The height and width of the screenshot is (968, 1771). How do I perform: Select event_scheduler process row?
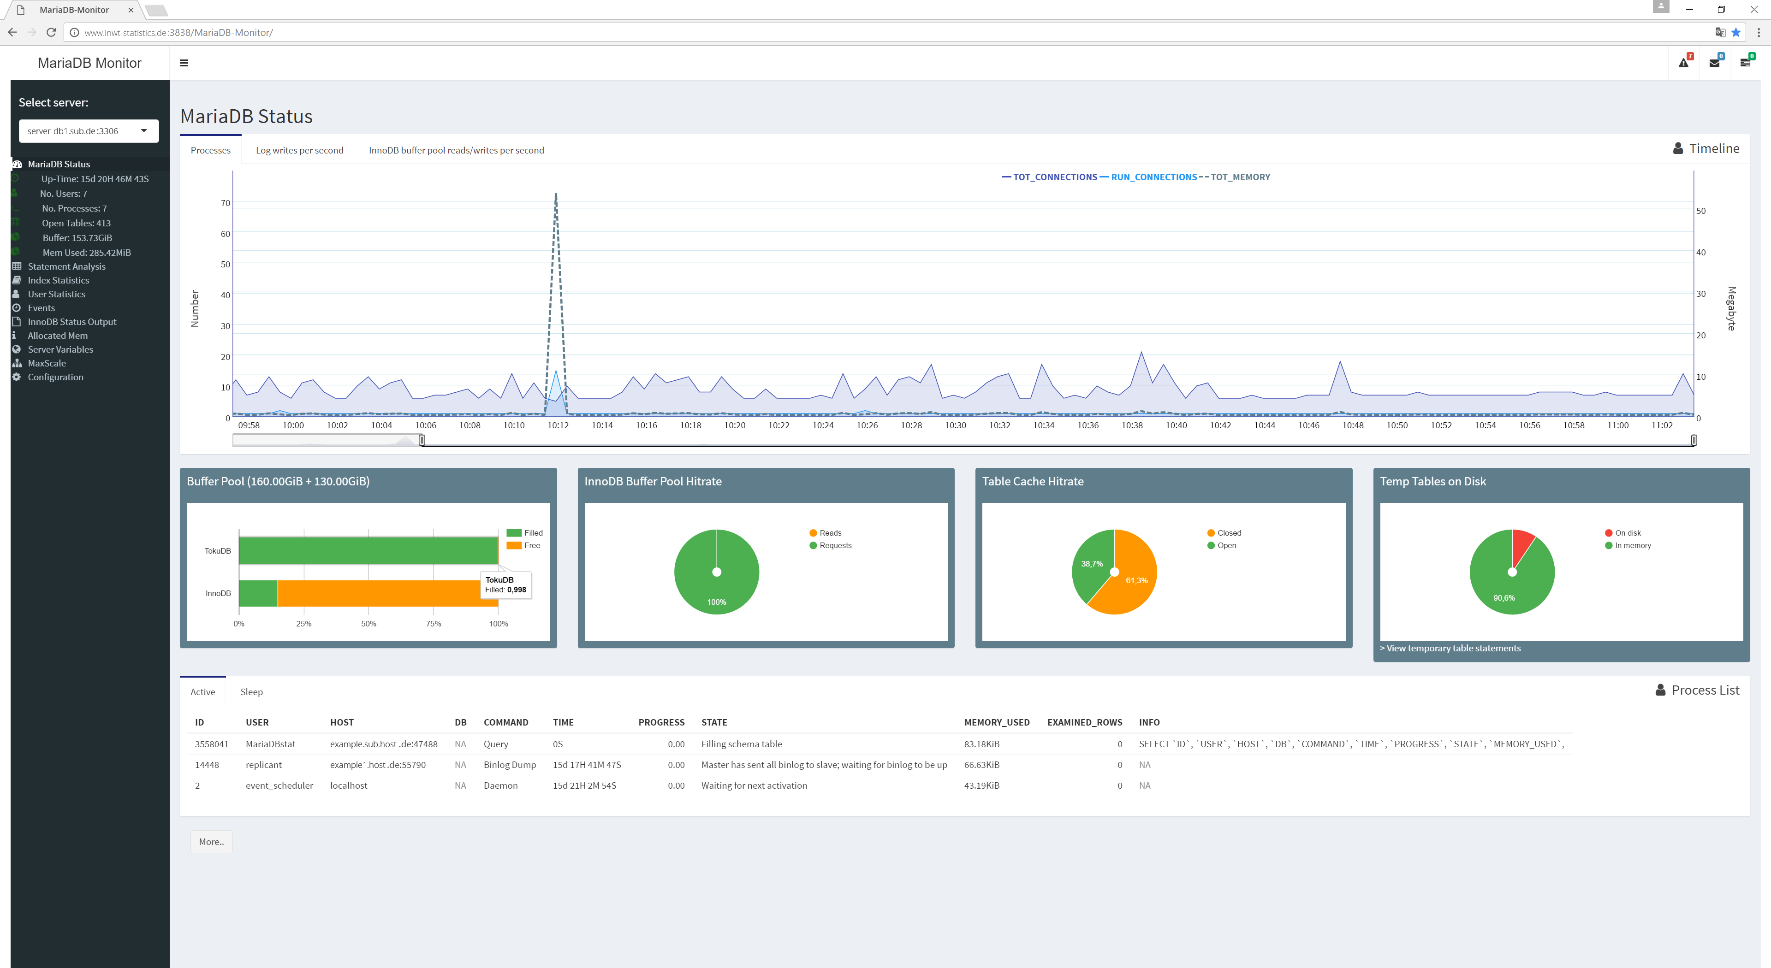[880, 785]
